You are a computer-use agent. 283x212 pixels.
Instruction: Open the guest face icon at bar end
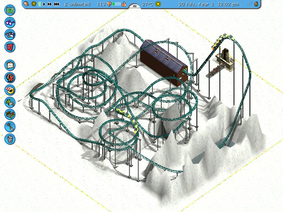(256, 4)
